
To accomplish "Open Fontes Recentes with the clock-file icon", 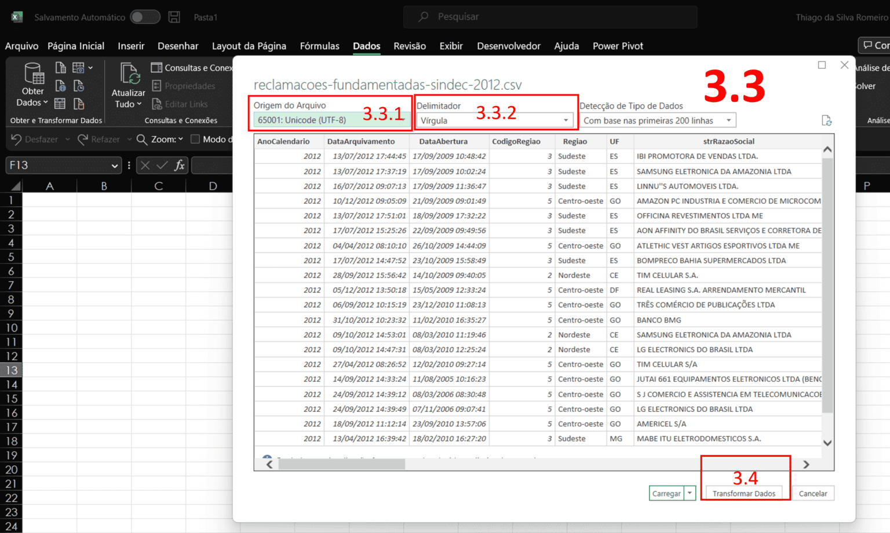I will tap(78, 87).
